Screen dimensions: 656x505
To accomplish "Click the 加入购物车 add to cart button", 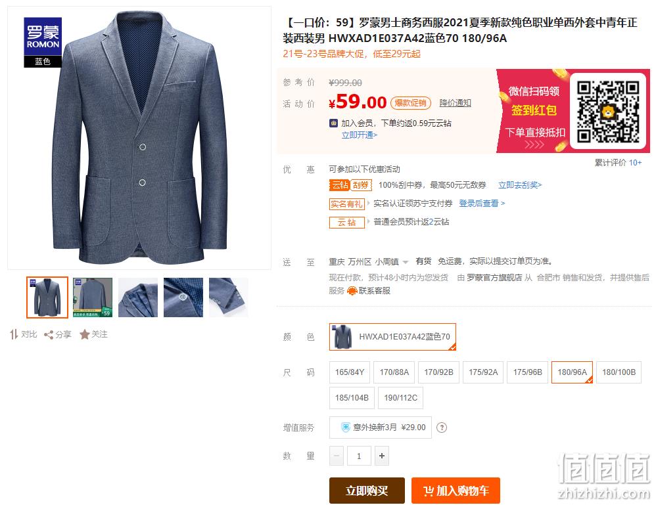I will point(456,491).
